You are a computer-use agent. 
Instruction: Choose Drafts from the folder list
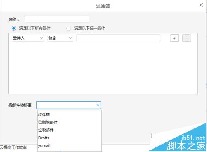coord(70,138)
